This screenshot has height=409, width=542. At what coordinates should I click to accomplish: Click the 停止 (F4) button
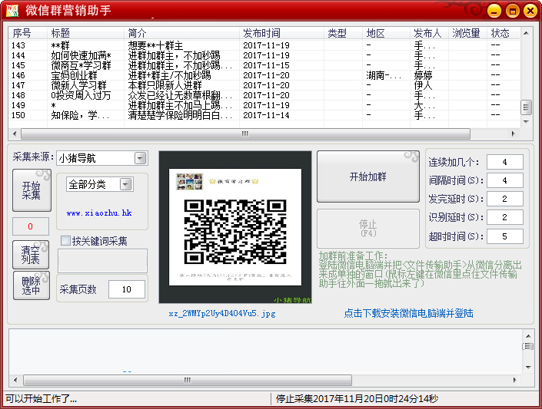coord(368,229)
